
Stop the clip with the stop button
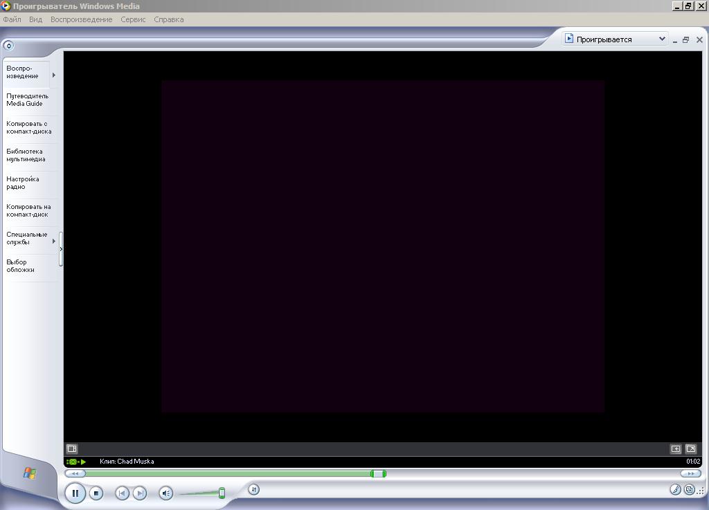coord(96,493)
